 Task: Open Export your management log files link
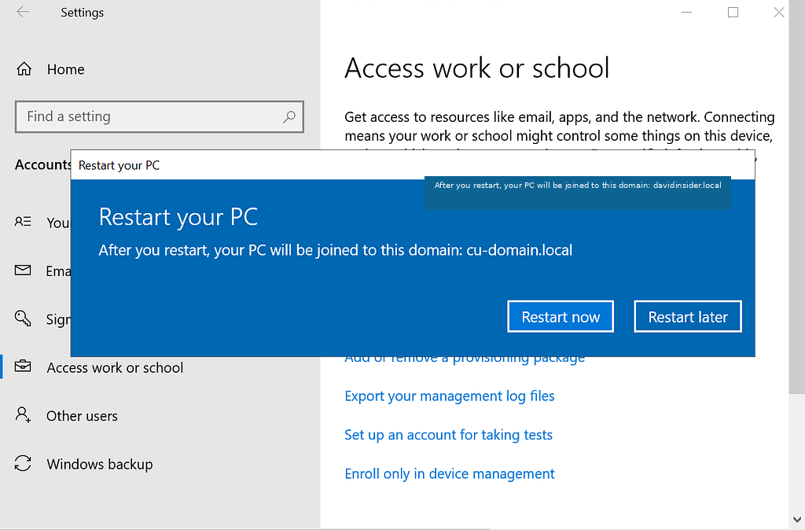(x=449, y=396)
